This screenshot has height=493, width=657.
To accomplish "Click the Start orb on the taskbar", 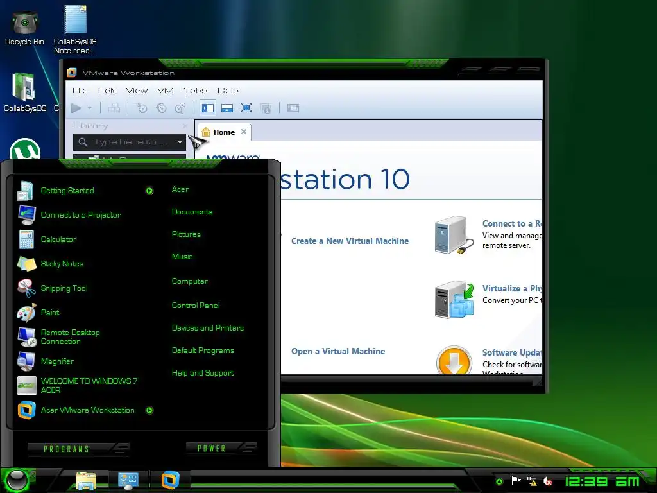I will point(17,480).
